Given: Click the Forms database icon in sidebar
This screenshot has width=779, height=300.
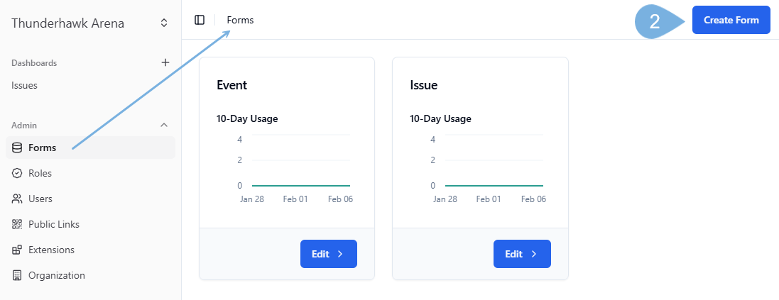Looking at the screenshot, I should point(17,148).
